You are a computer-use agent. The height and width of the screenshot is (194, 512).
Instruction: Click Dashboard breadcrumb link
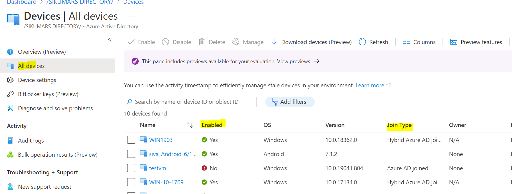click(21, 2)
